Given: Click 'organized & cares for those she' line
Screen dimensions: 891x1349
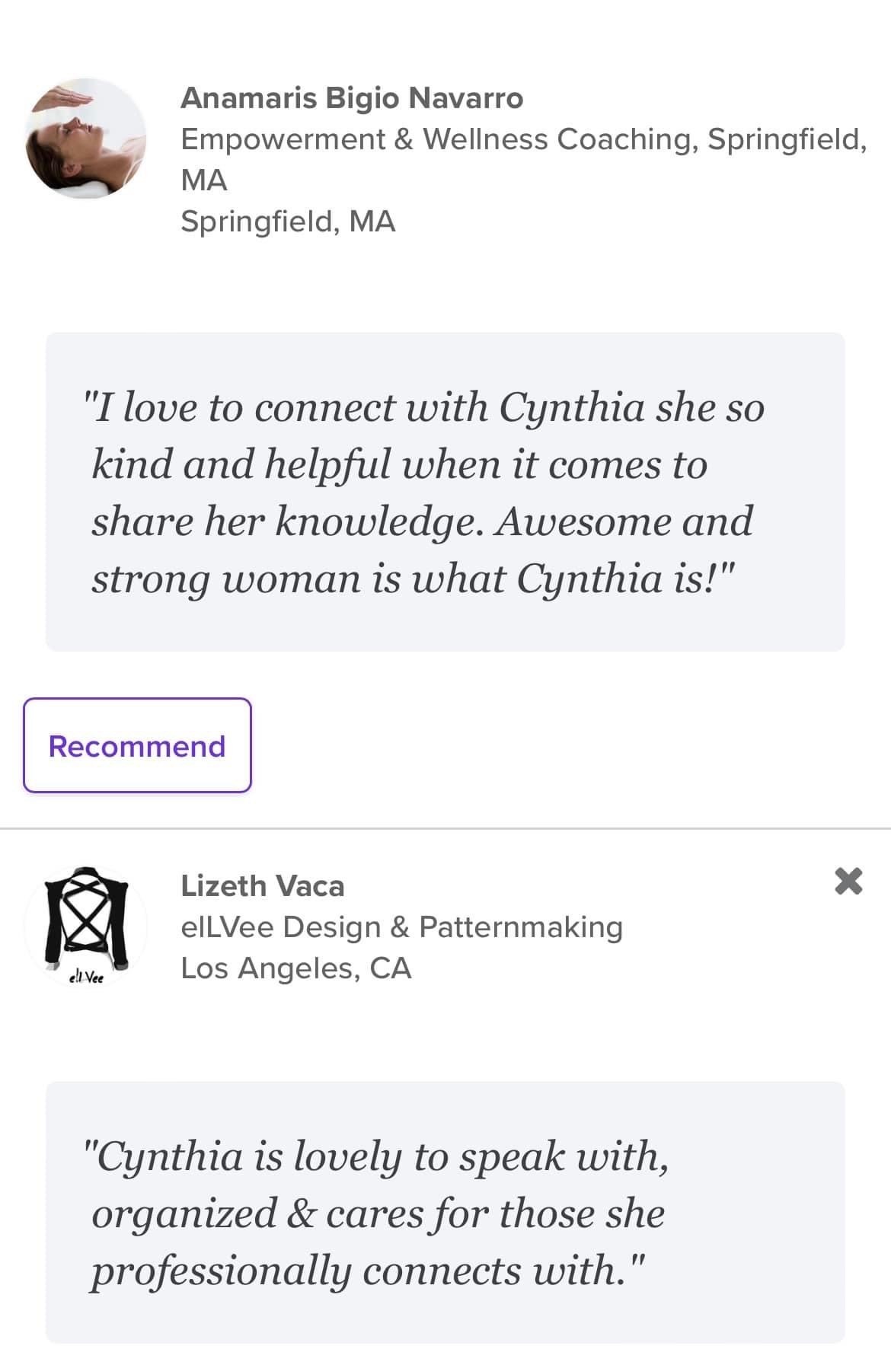Looking at the screenshot, I should click(378, 1213).
